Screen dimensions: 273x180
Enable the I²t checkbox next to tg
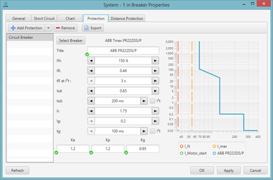tap(153, 131)
